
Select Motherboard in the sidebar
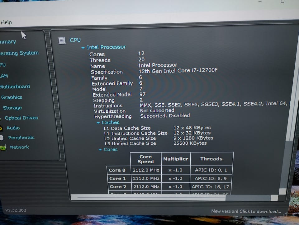tap(15, 87)
